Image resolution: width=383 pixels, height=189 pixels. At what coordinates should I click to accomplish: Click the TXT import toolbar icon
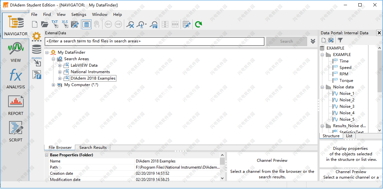[x=55, y=24]
